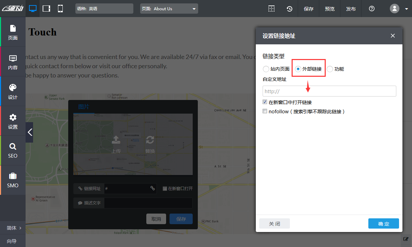Select the mobile phone view icon

point(60,9)
